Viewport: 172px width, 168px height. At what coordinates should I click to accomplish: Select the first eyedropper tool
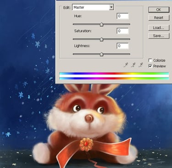pyautogui.click(x=126, y=65)
